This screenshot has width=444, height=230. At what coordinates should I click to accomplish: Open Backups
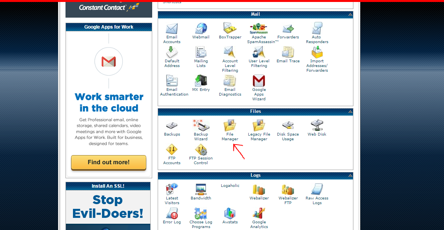click(x=172, y=129)
